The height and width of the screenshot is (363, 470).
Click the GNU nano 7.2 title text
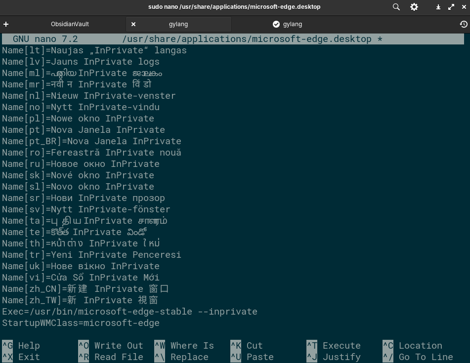pos(45,39)
